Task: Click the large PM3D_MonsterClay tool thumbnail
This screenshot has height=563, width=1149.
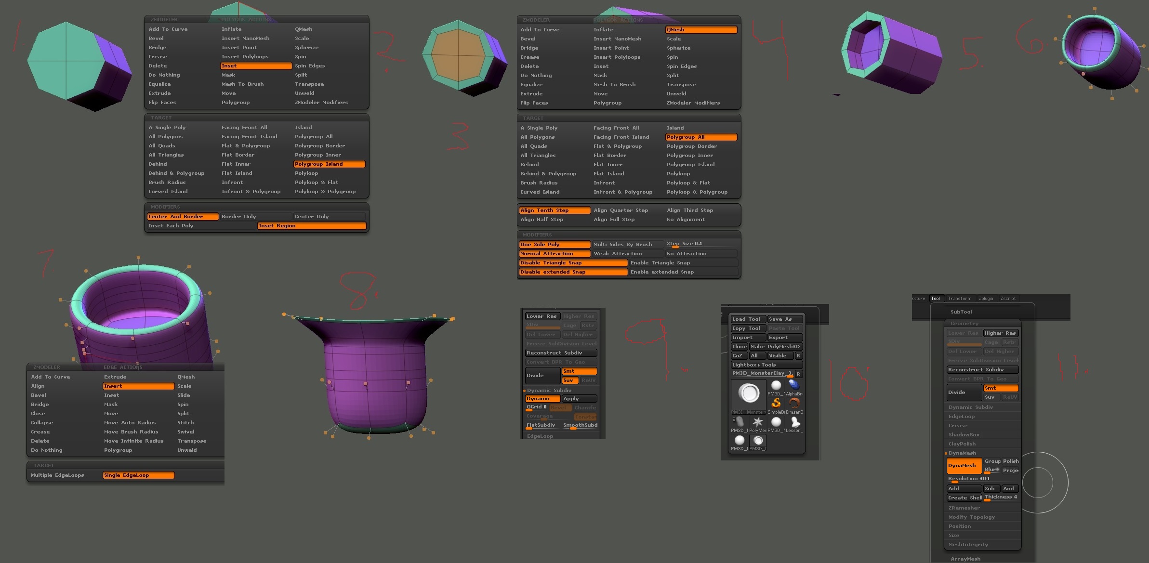Action: (x=749, y=393)
